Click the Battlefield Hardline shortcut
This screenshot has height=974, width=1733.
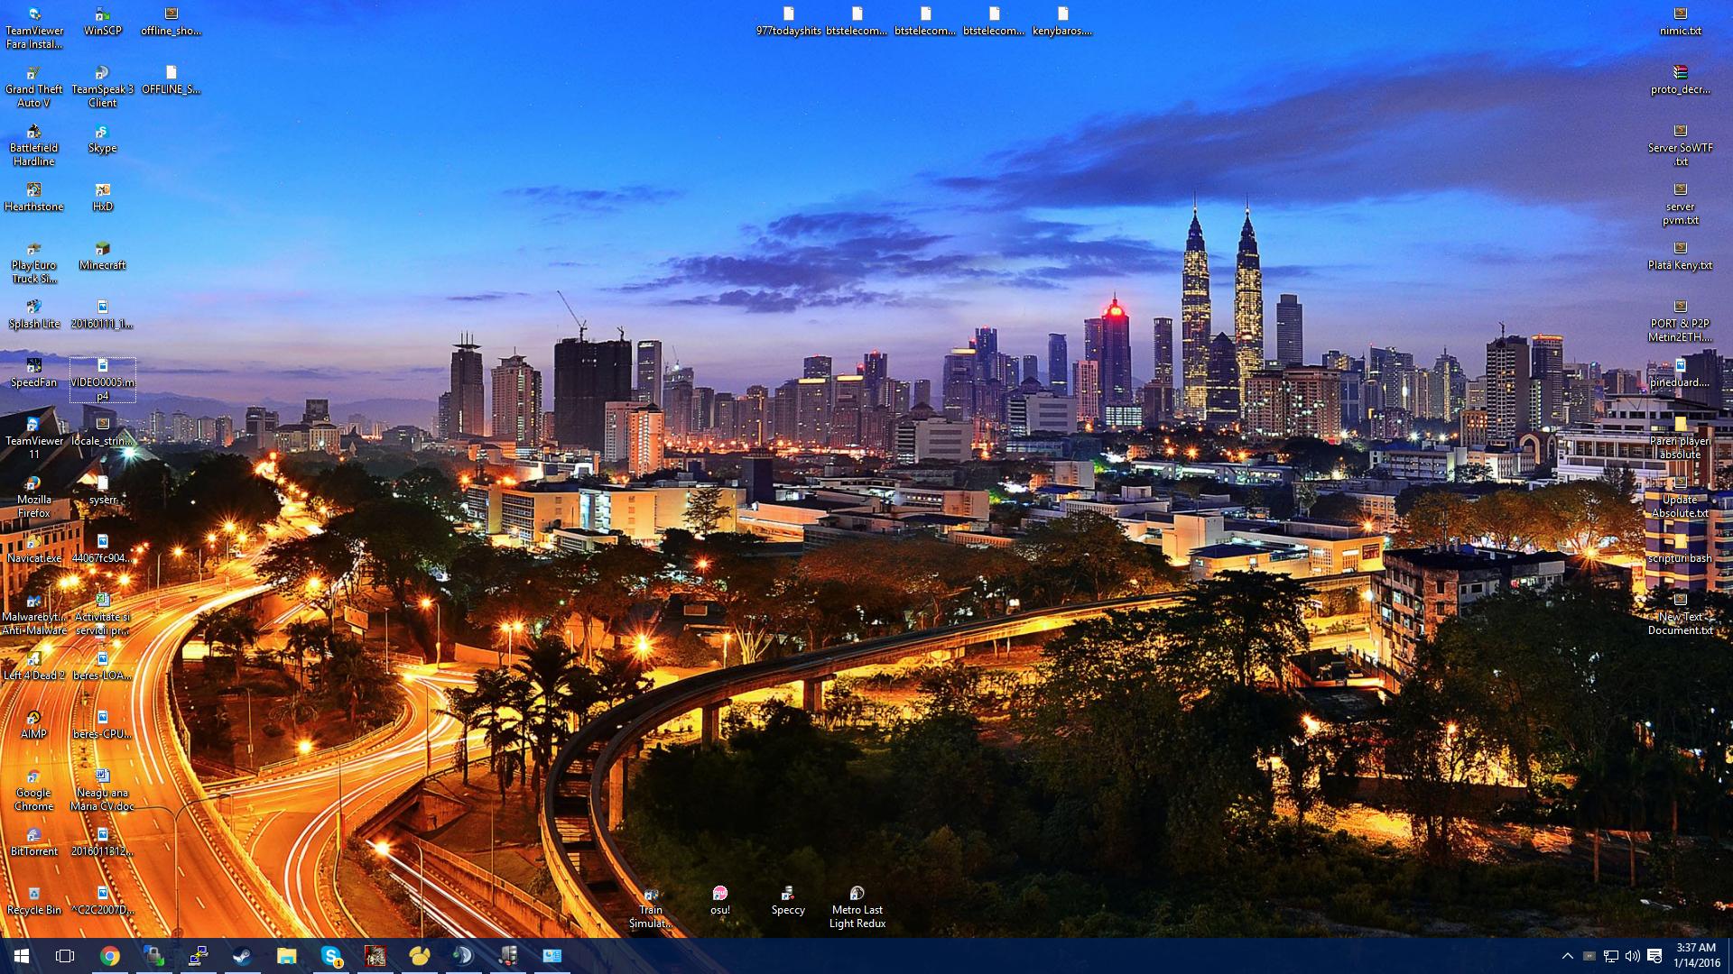(33, 145)
